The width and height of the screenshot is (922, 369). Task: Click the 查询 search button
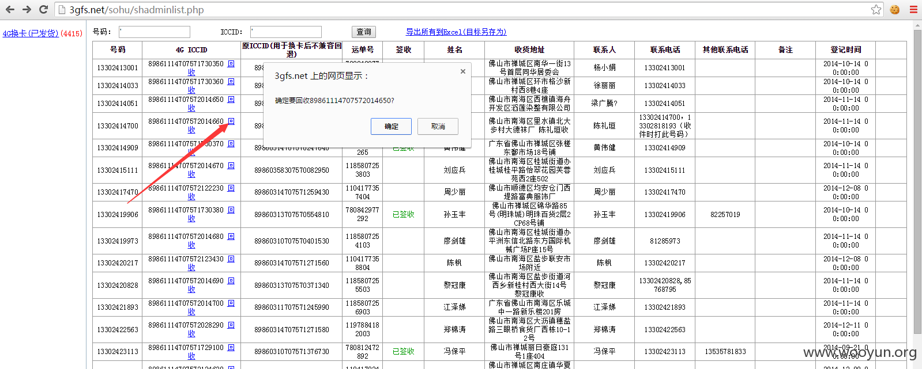click(x=364, y=32)
